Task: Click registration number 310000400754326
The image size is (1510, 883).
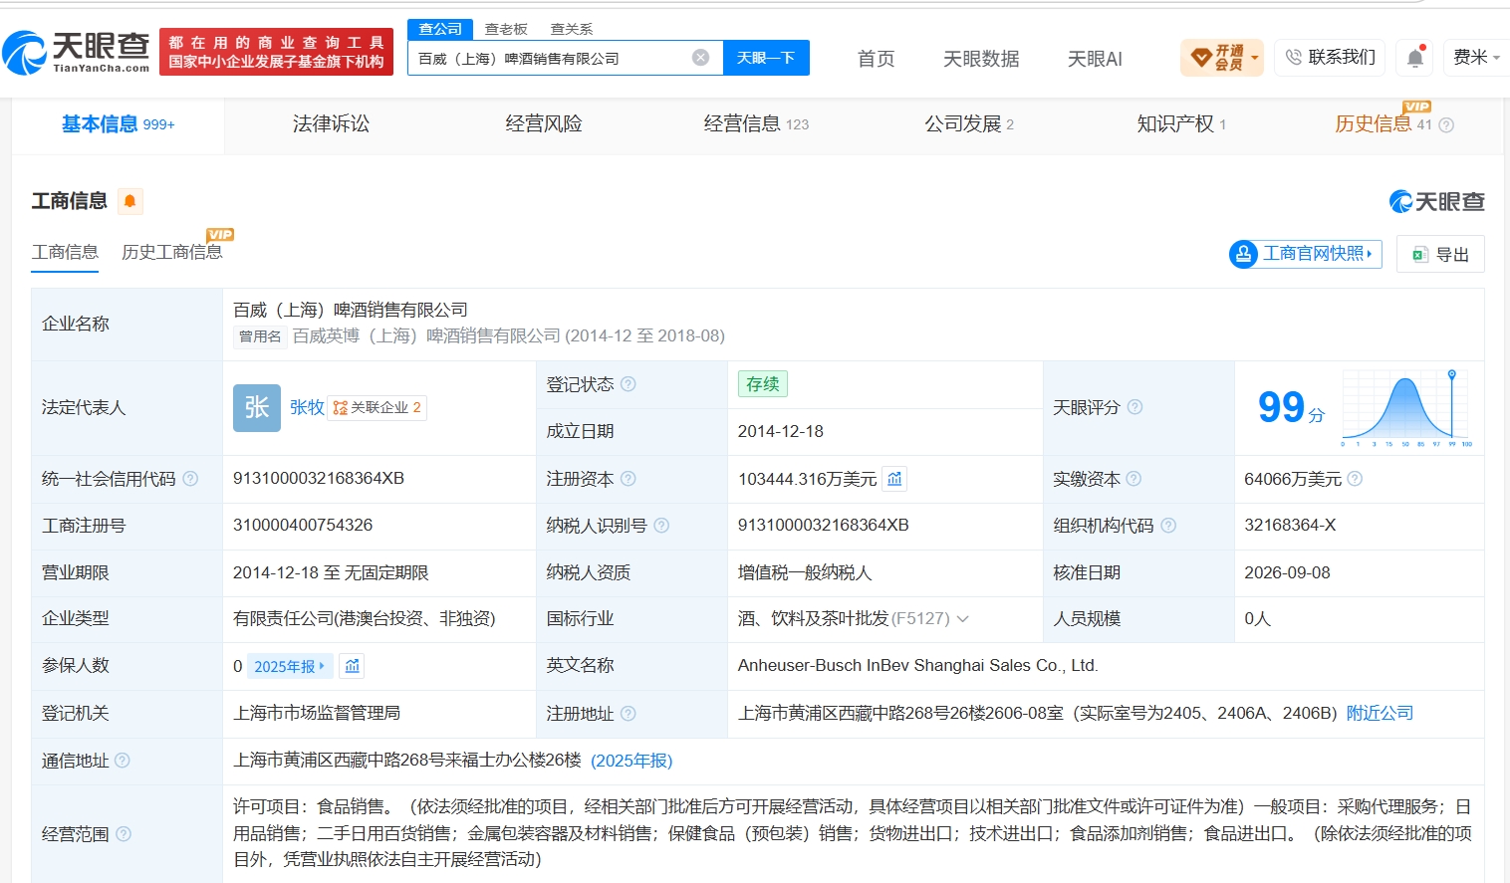Action: 303,525
